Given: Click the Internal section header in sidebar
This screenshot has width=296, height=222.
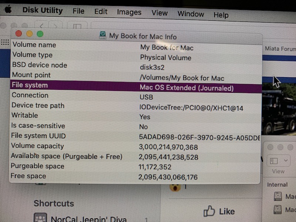Looking at the screenshot, I should [x=277, y=185].
